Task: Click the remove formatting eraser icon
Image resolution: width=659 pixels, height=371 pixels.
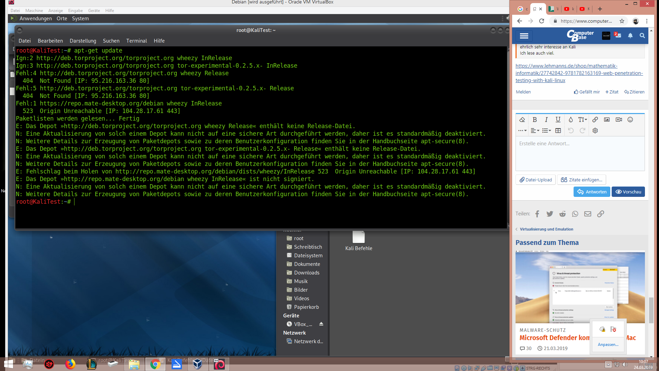Action: click(522, 120)
